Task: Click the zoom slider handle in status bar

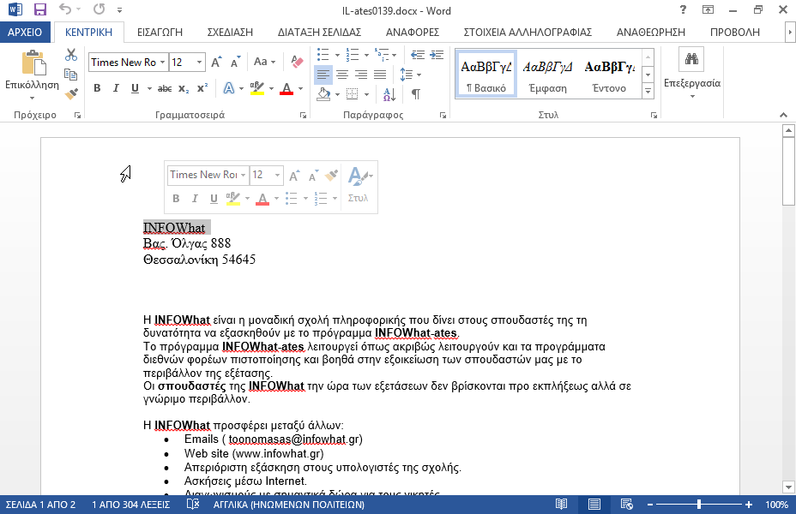Action: (x=699, y=505)
